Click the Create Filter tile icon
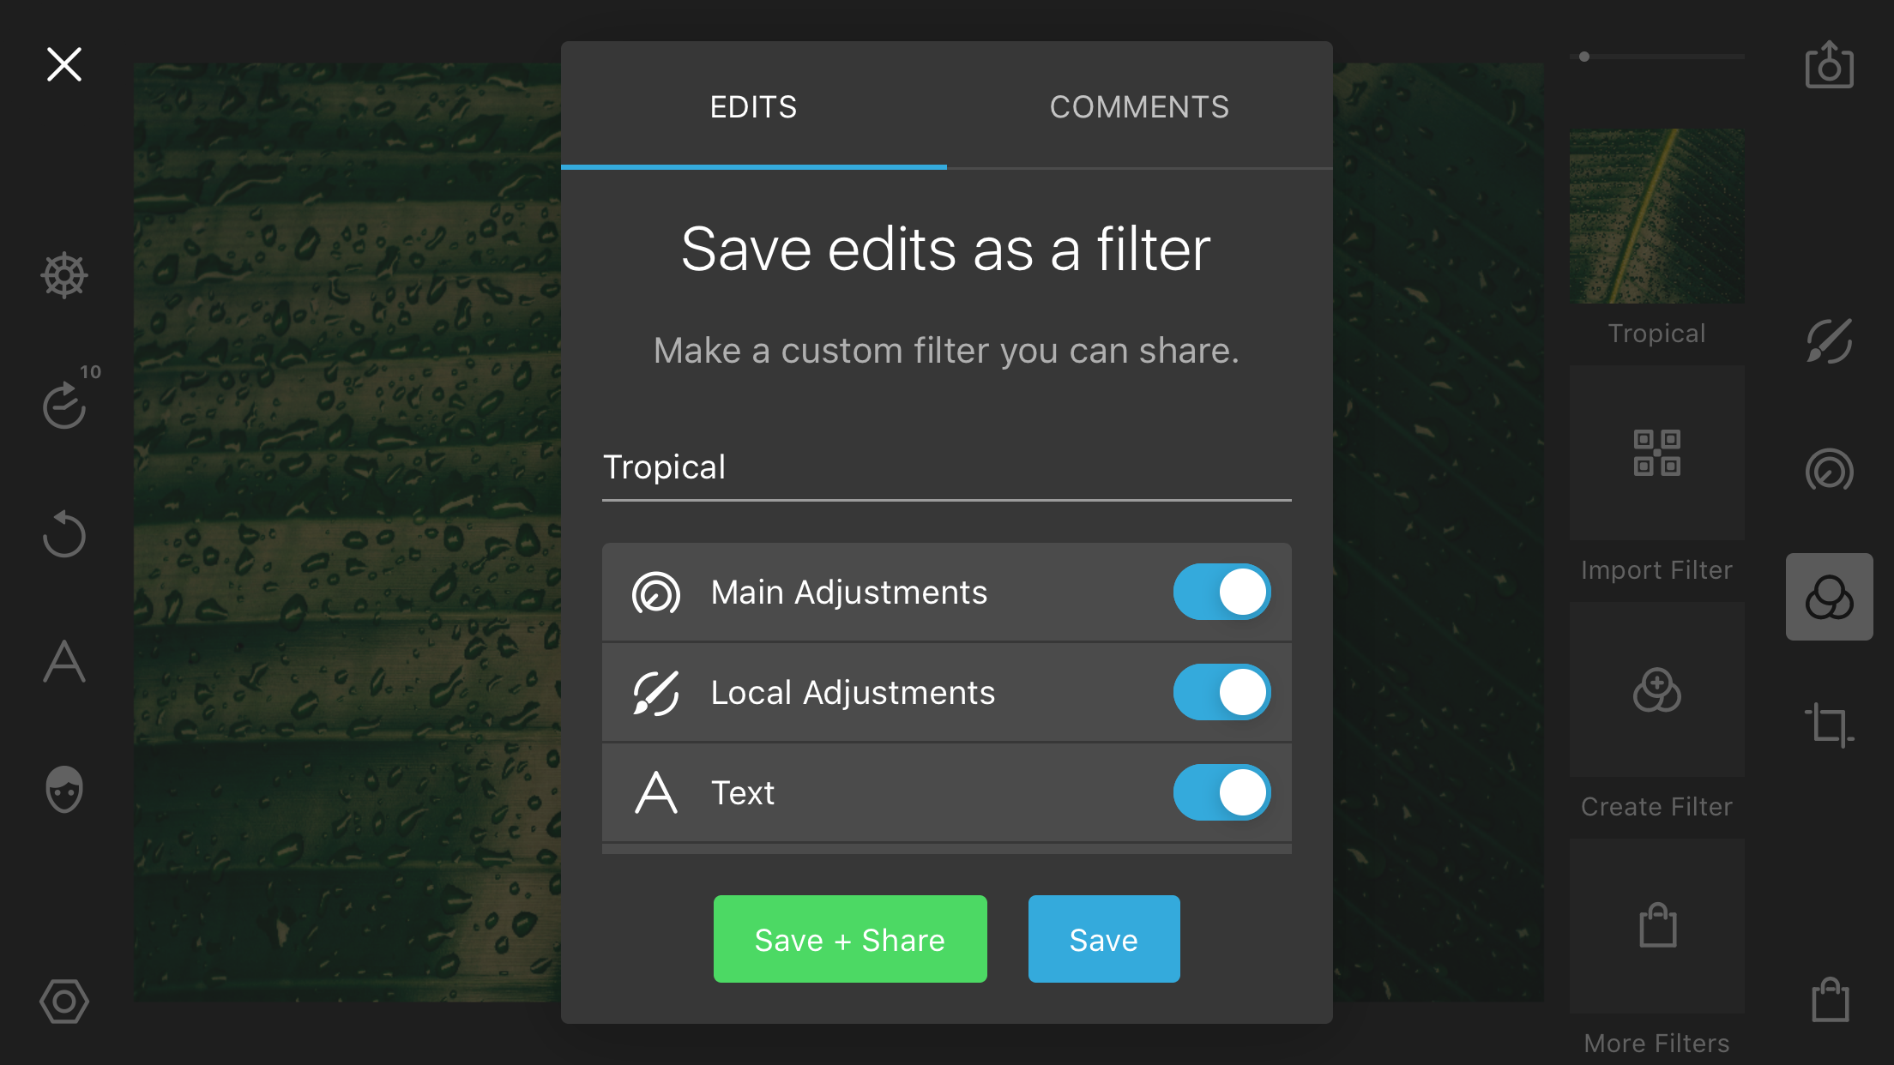This screenshot has height=1065, width=1894. click(1657, 689)
